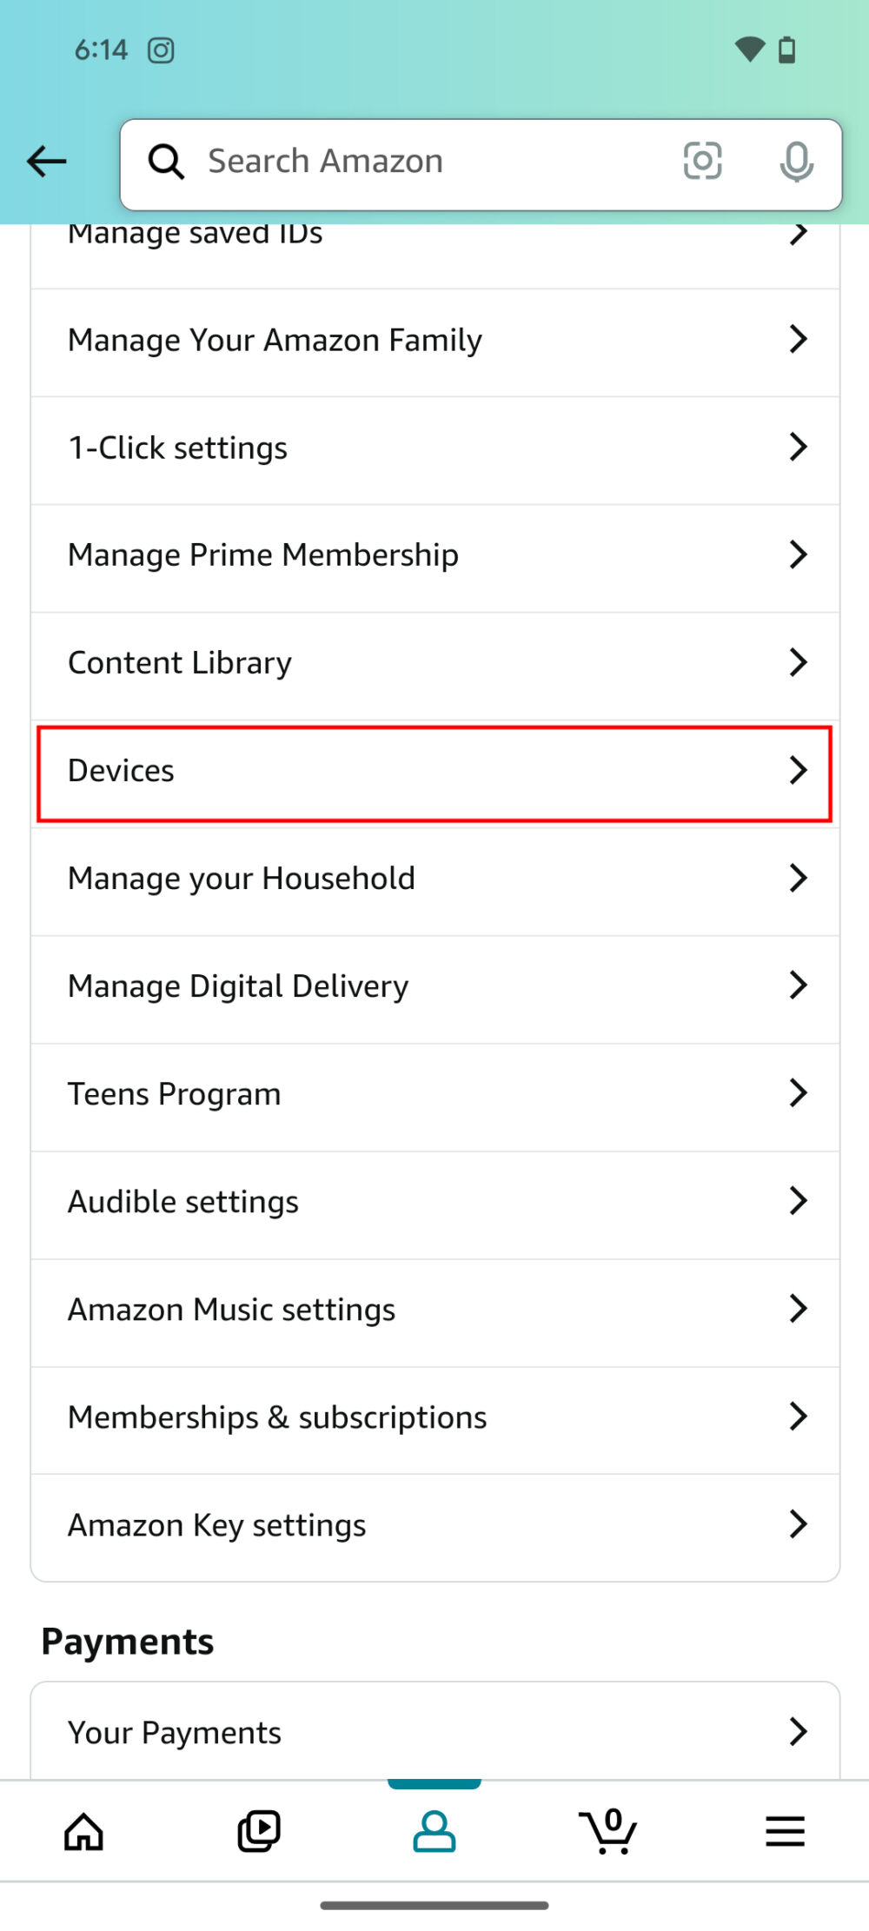Tap the profile icon in bottom navigation
869x1931 pixels.
(434, 1831)
